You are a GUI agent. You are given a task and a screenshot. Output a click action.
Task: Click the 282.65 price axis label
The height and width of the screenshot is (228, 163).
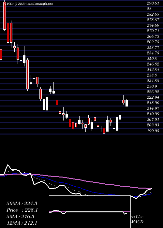[x=153, y=14]
